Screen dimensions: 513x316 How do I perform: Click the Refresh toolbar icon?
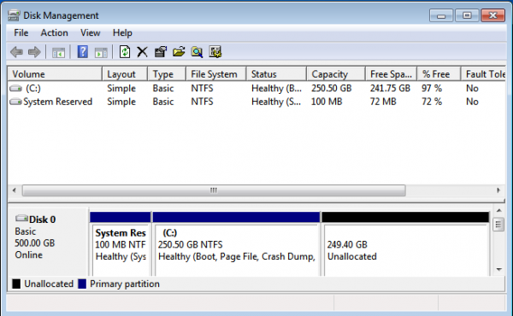pos(125,52)
